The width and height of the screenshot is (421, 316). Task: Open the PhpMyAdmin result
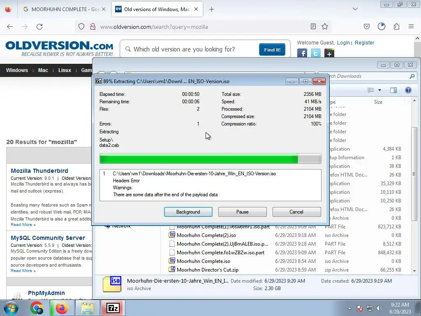(x=46, y=293)
